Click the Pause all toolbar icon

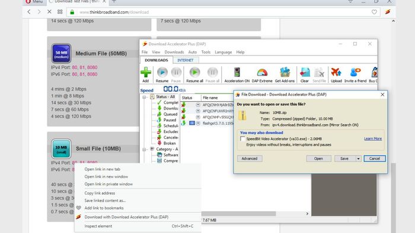(212, 72)
